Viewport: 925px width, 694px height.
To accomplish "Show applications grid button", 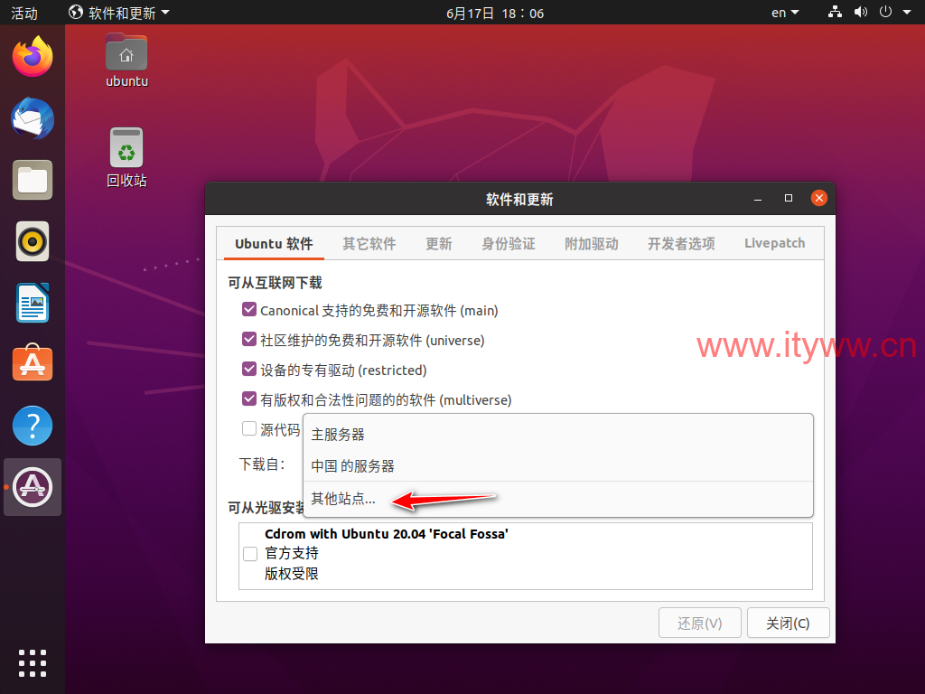I will [33, 663].
